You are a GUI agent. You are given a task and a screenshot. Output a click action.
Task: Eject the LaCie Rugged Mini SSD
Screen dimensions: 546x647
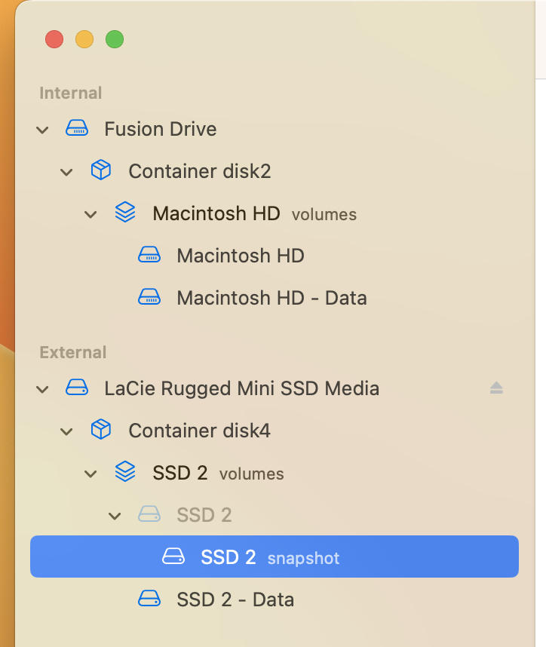496,388
